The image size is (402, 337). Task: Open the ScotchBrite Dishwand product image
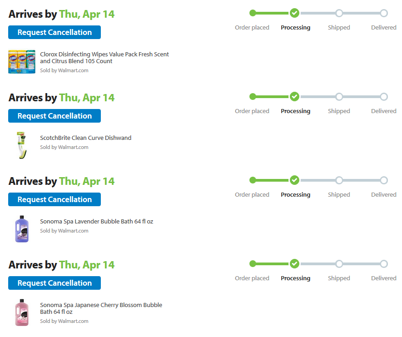(21, 145)
